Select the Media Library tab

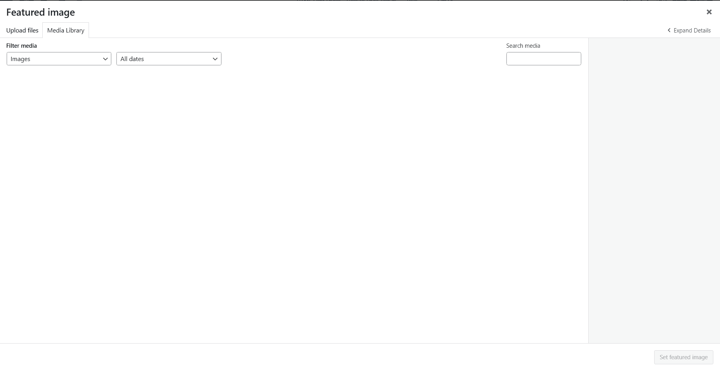[66, 31]
